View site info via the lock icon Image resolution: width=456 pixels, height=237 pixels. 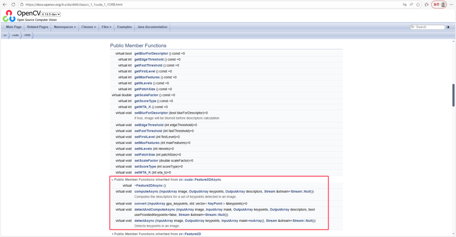[22, 5]
